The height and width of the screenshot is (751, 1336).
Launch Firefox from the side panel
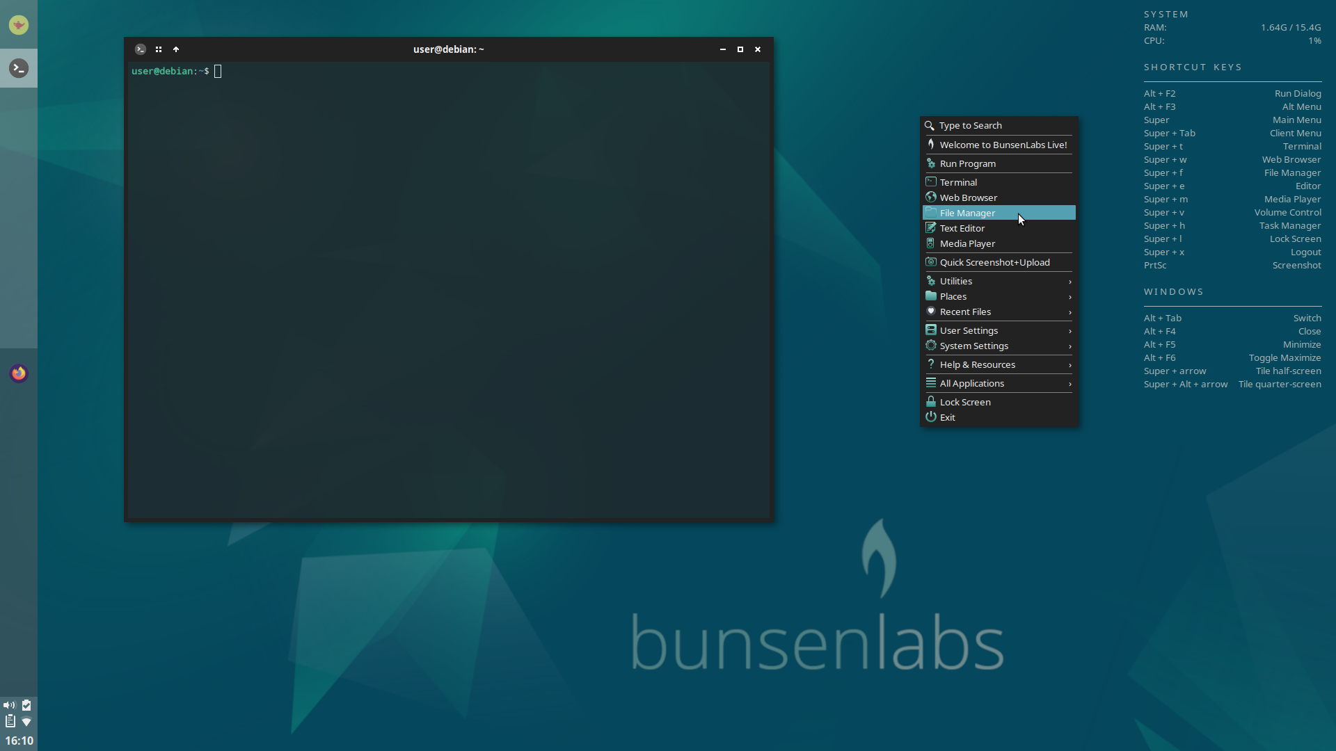click(x=19, y=373)
